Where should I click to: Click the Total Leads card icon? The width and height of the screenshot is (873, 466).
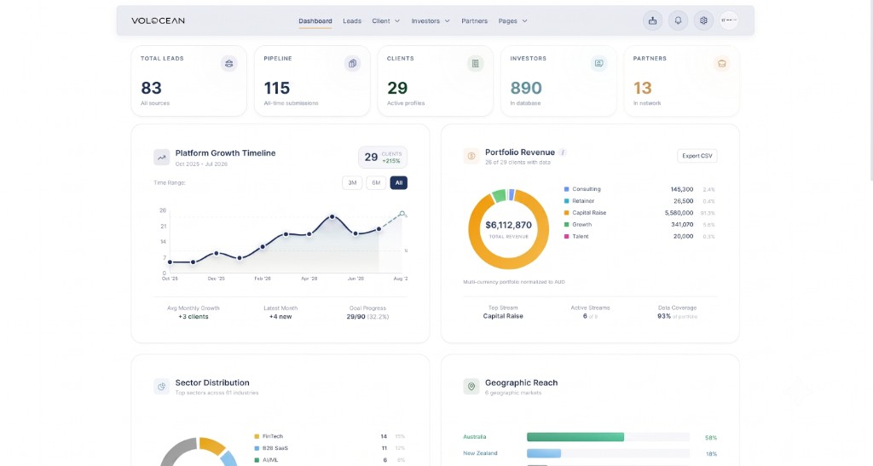coord(228,63)
